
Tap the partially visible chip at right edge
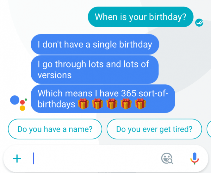(209, 129)
